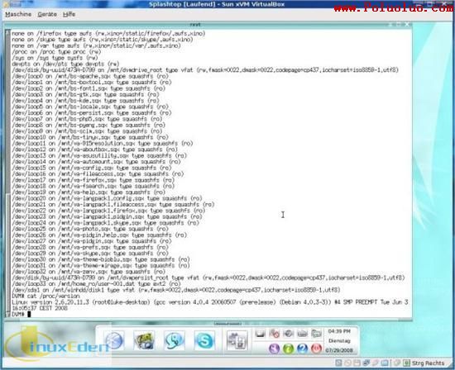
Task: Click the mouse capture indicator in status bar
Action: tap(397, 363)
